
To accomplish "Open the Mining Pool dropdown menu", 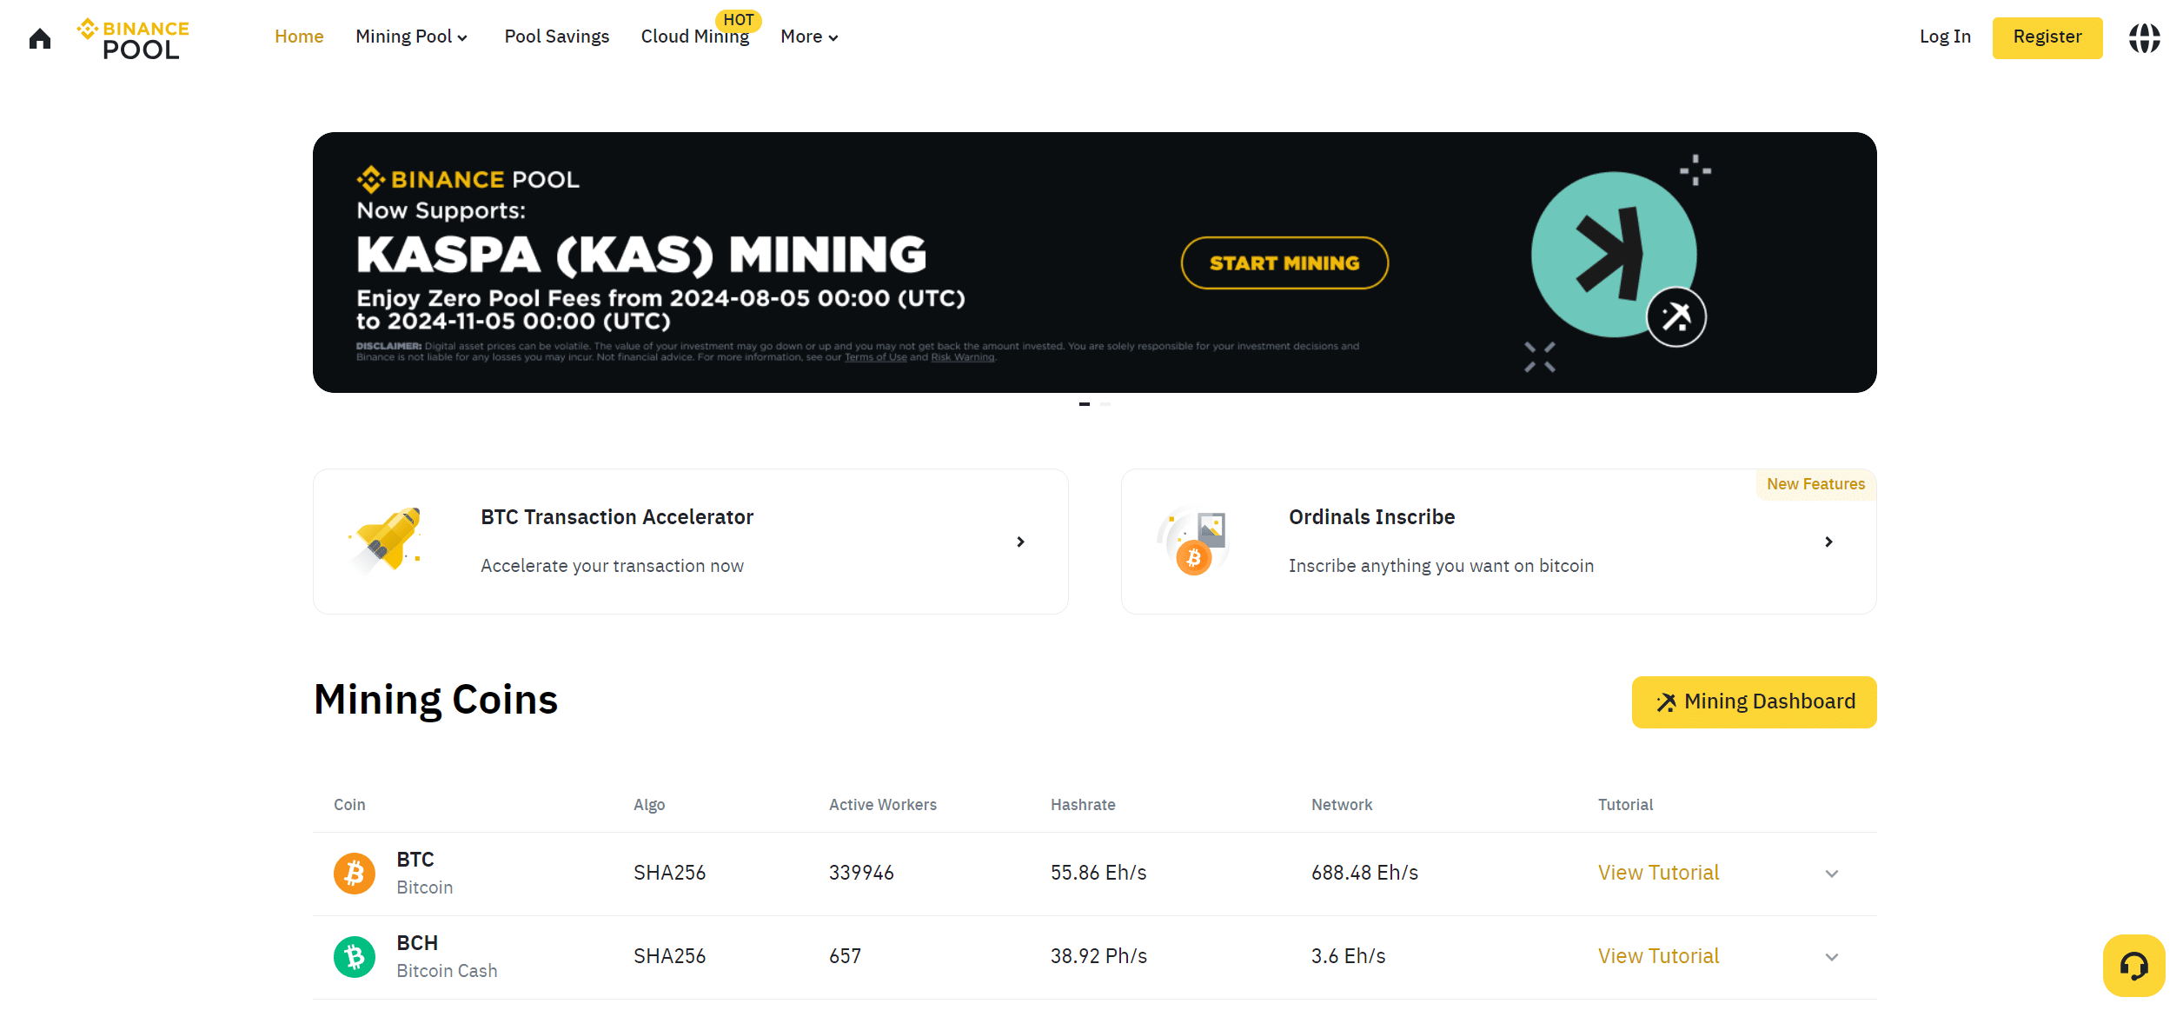I will click(x=412, y=37).
